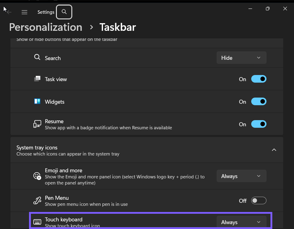Click the System tray icons heading
Viewport: 294px width, 229px height.
click(x=37, y=147)
